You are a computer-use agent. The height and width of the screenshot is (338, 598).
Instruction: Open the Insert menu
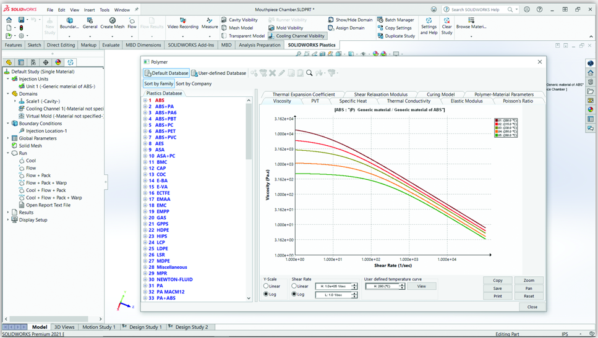(89, 10)
